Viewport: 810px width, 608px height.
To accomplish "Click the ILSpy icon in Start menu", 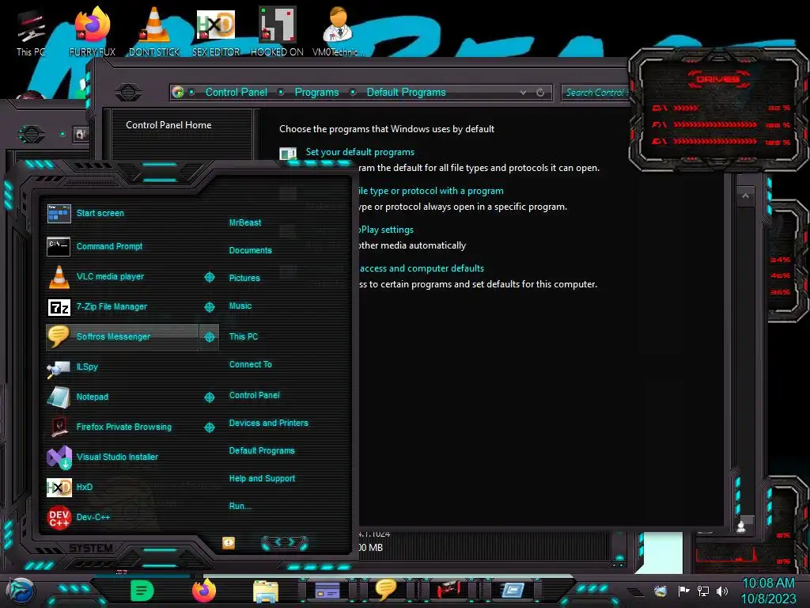I will [x=59, y=367].
